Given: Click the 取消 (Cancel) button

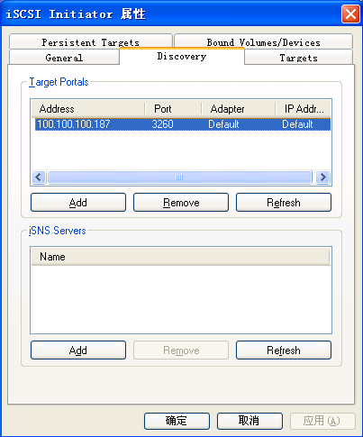Looking at the screenshot, I should pyautogui.click(x=250, y=421).
